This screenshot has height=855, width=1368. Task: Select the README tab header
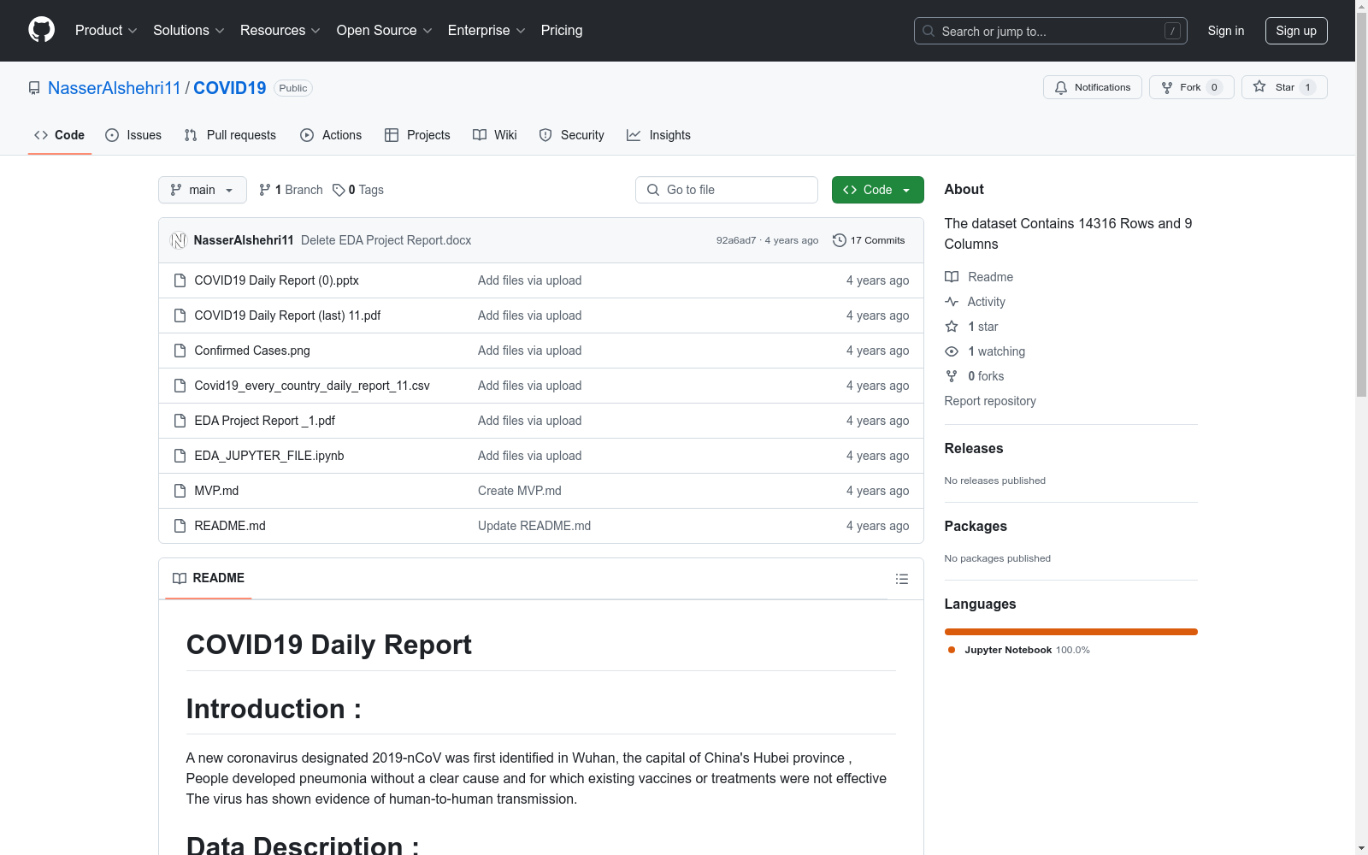[209, 578]
